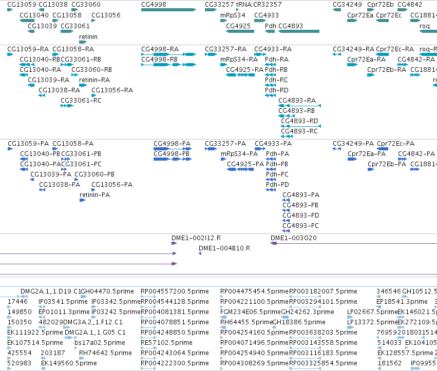Screen dimensions: 437x371
Task: Click the CG4893-PC protein label
Action: [x=300, y=226]
